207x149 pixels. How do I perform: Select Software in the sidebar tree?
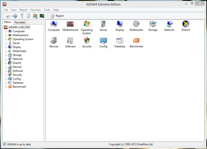(x=18, y=71)
